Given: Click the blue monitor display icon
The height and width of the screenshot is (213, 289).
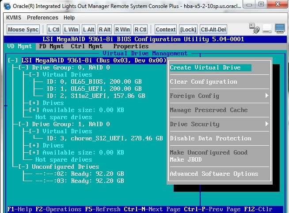Looking at the screenshot, I should [x=280, y=28].
